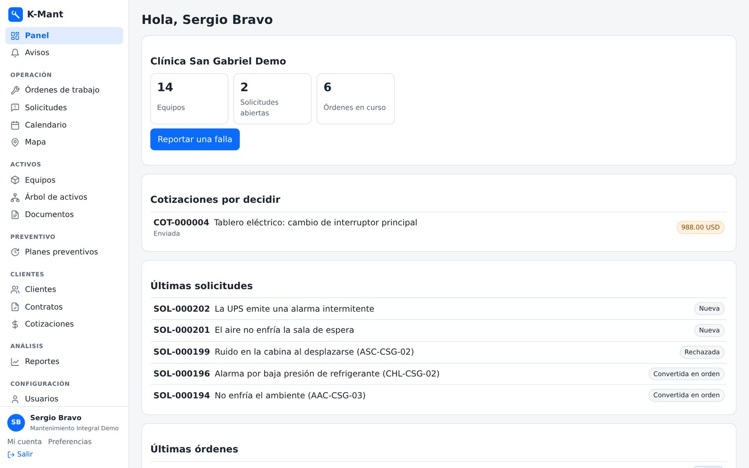Click the Solicitudes message icon
This screenshot has height=468, width=749.
click(x=15, y=108)
